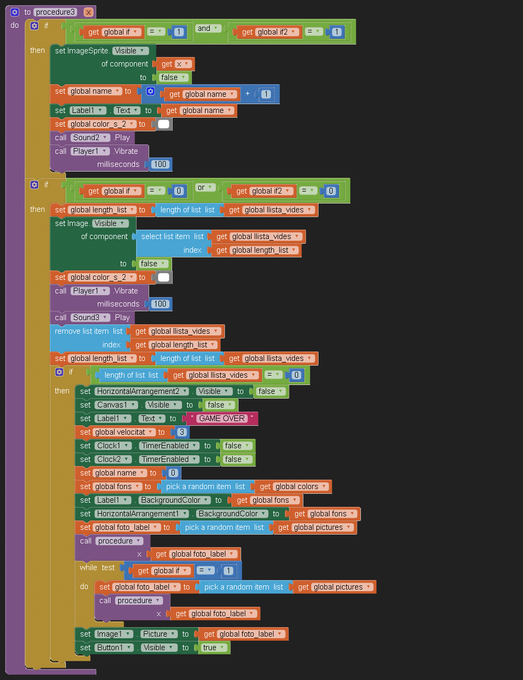This screenshot has height=680, width=523.
Task: Select the 'call Sound3 .Play' block
Action: [x=61, y=318]
